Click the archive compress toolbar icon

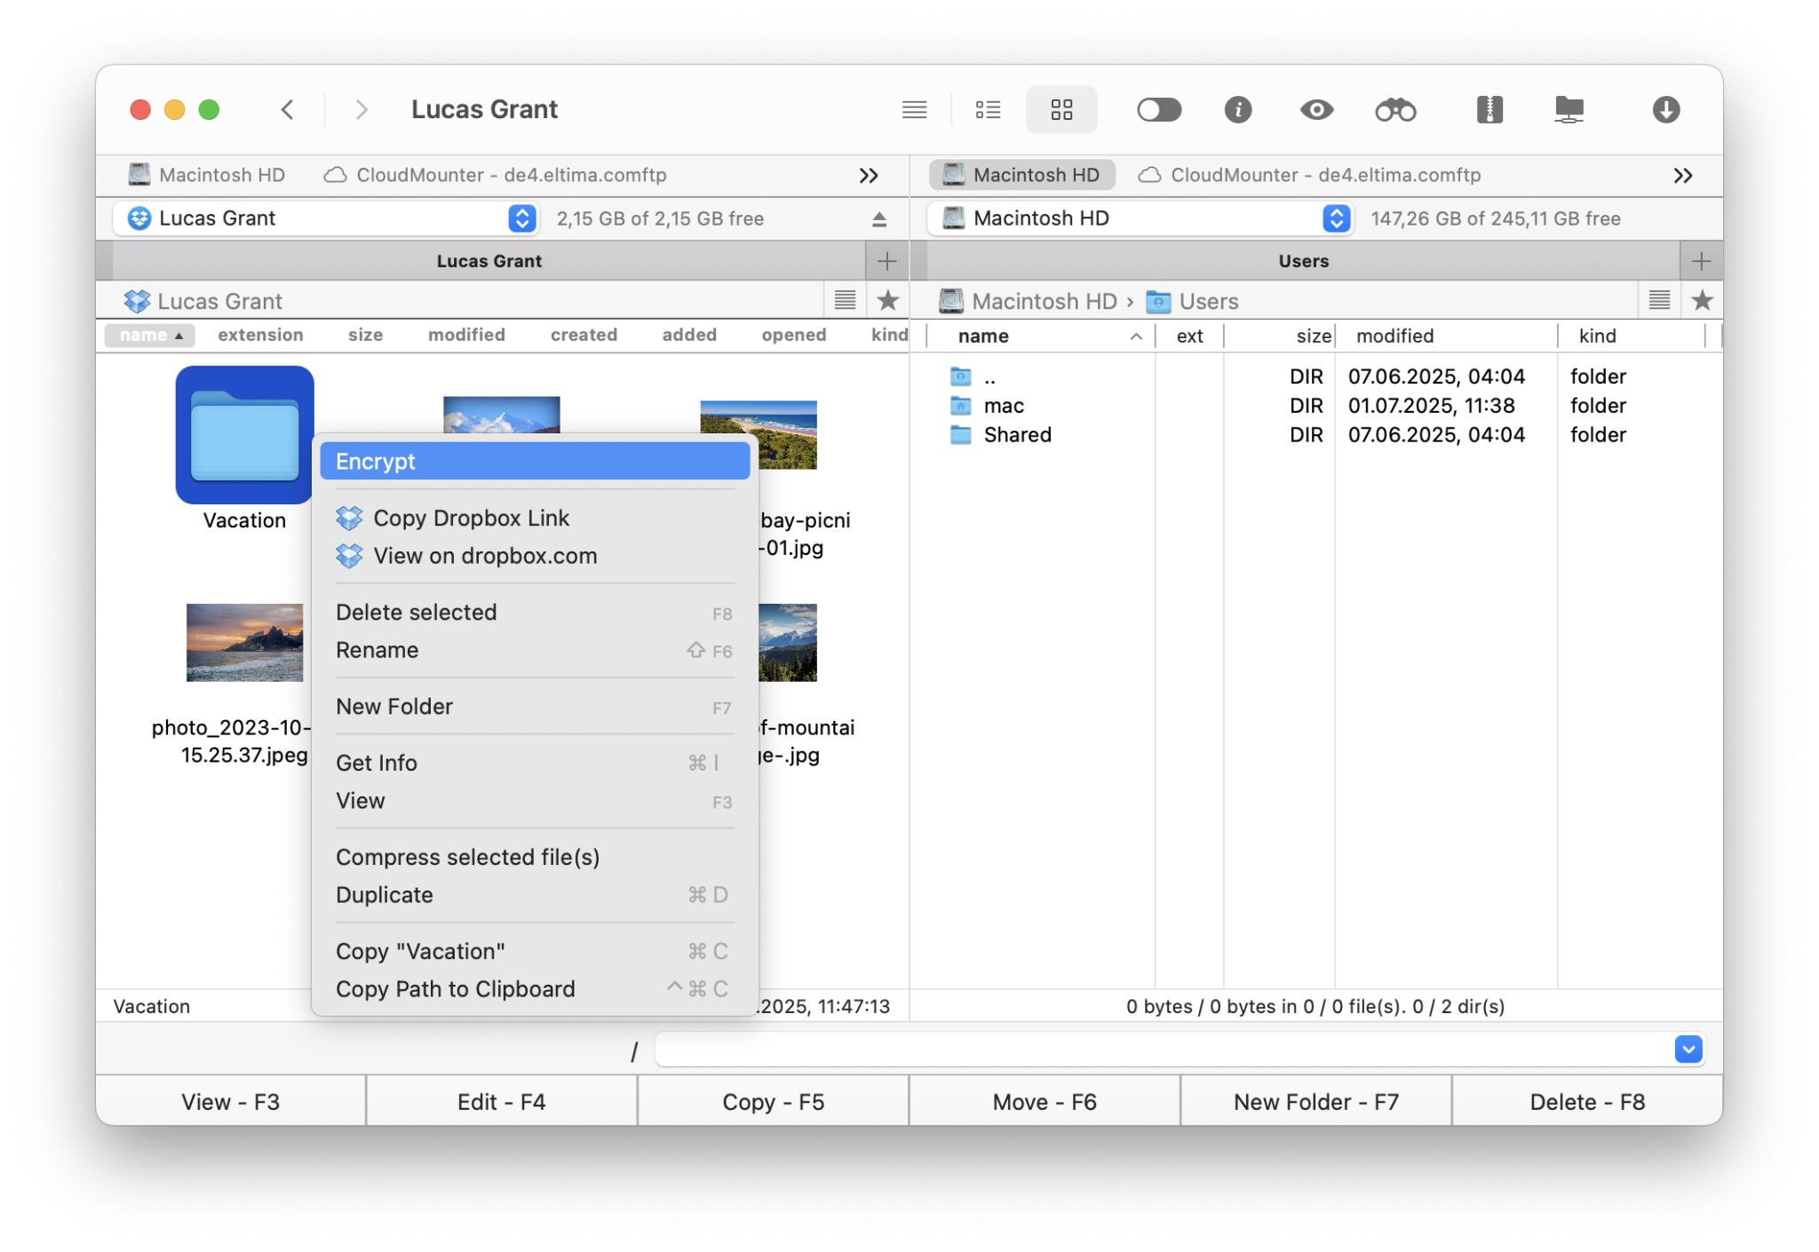[1489, 110]
